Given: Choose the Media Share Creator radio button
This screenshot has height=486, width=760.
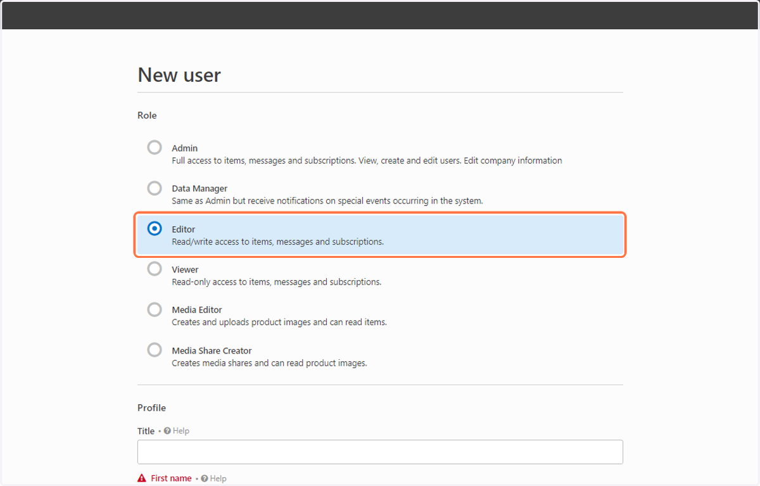Looking at the screenshot, I should pos(155,350).
